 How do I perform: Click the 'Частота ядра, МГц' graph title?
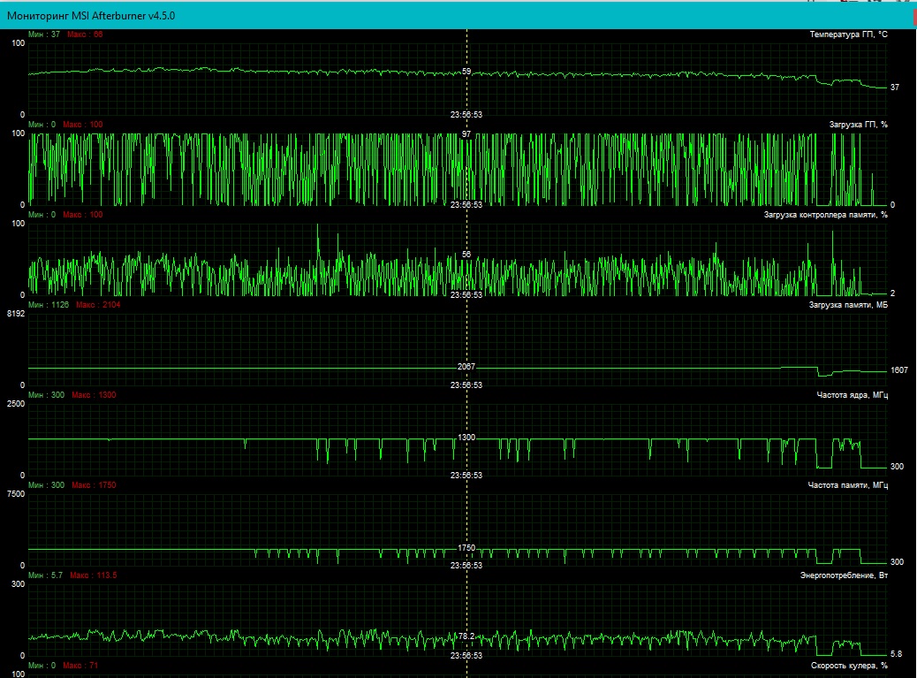point(853,395)
